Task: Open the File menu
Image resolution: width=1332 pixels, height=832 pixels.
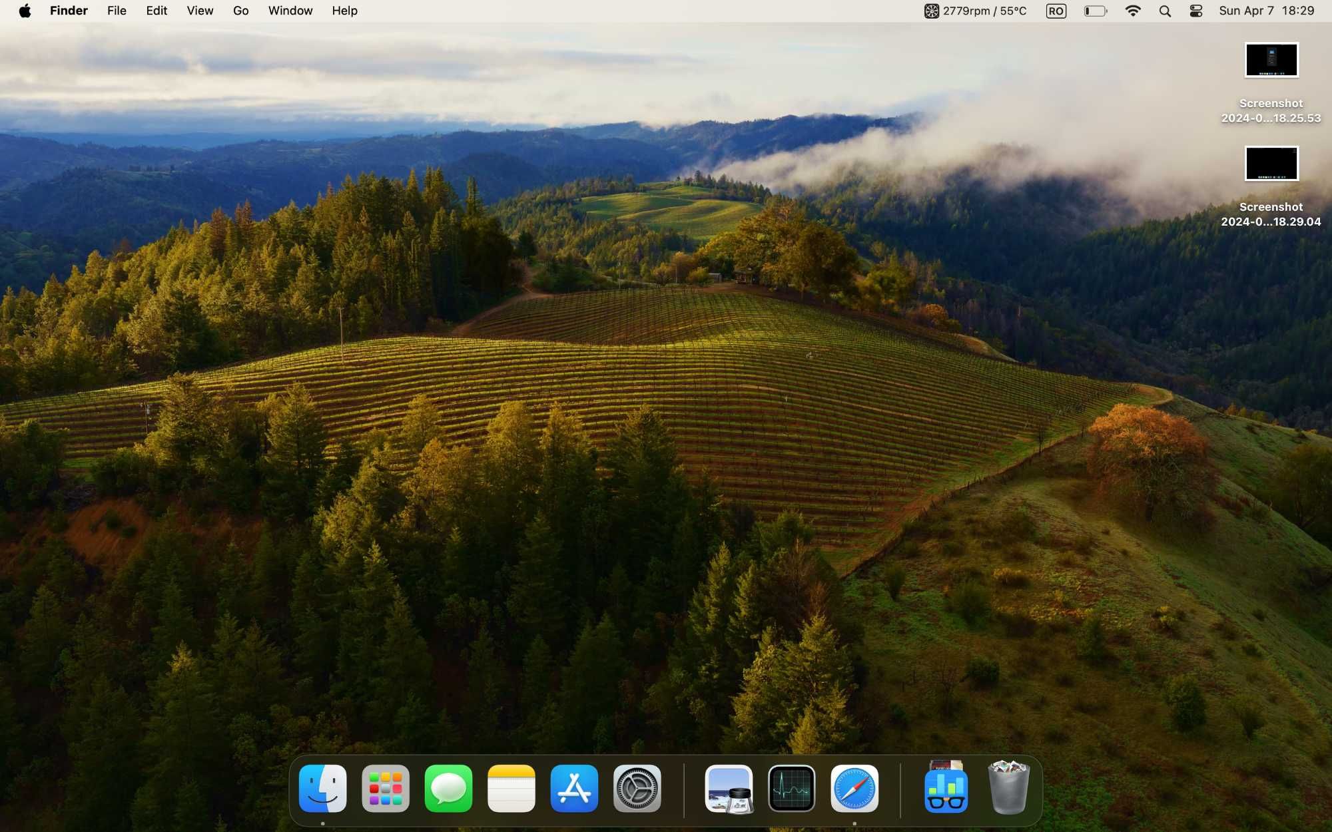Action: click(x=117, y=11)
